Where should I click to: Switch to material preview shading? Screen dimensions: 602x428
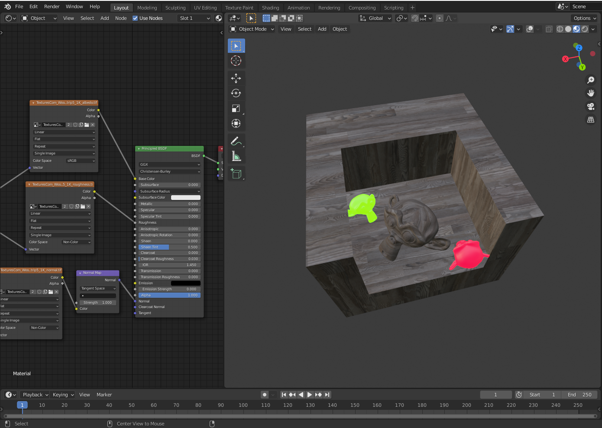[x=576, y=29]
